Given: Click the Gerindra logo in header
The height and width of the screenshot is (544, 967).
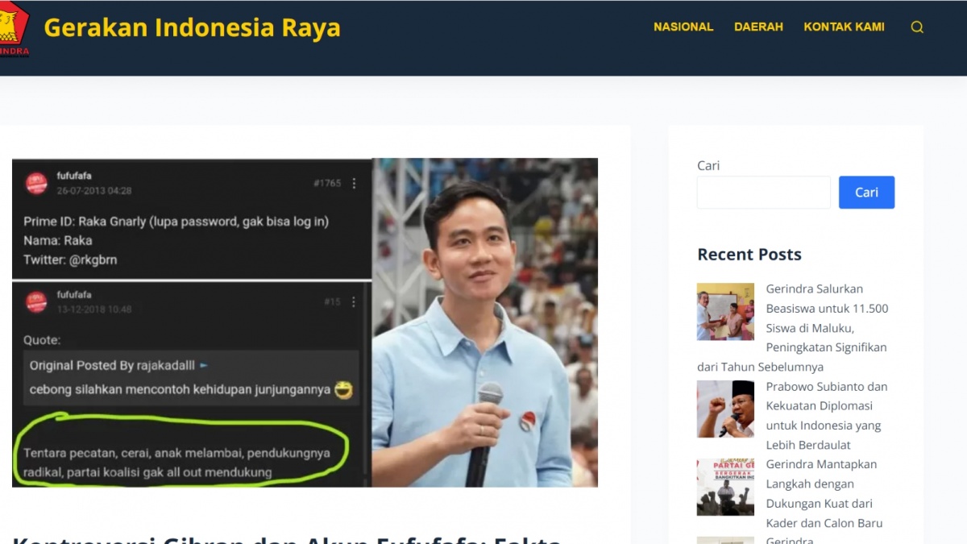Looking at the screenshot, I should coord(14,29).
